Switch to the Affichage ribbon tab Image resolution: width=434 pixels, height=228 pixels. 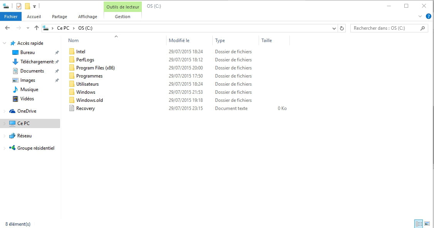(87, 17)
